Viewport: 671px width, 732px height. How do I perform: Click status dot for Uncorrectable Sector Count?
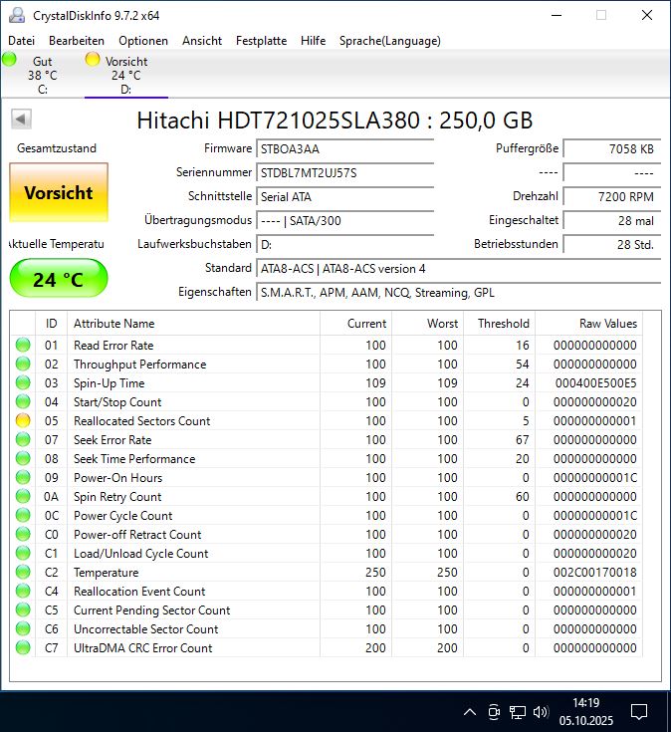[23, 628]
